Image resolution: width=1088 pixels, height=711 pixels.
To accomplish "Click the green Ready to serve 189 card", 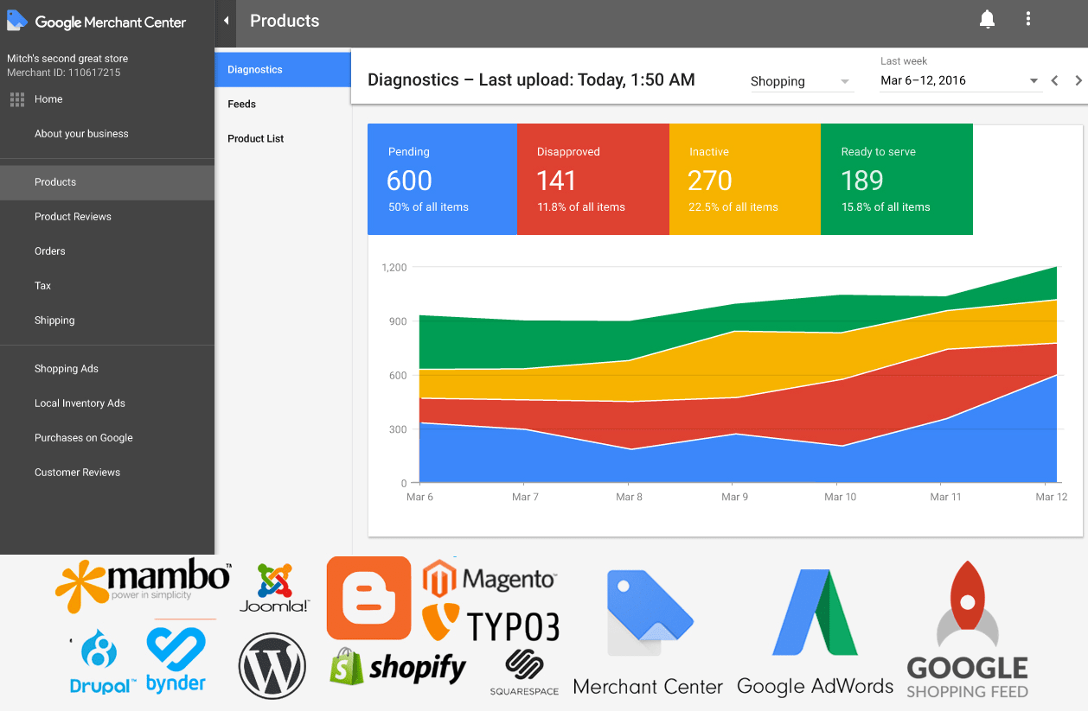I will tap(897, 179).
